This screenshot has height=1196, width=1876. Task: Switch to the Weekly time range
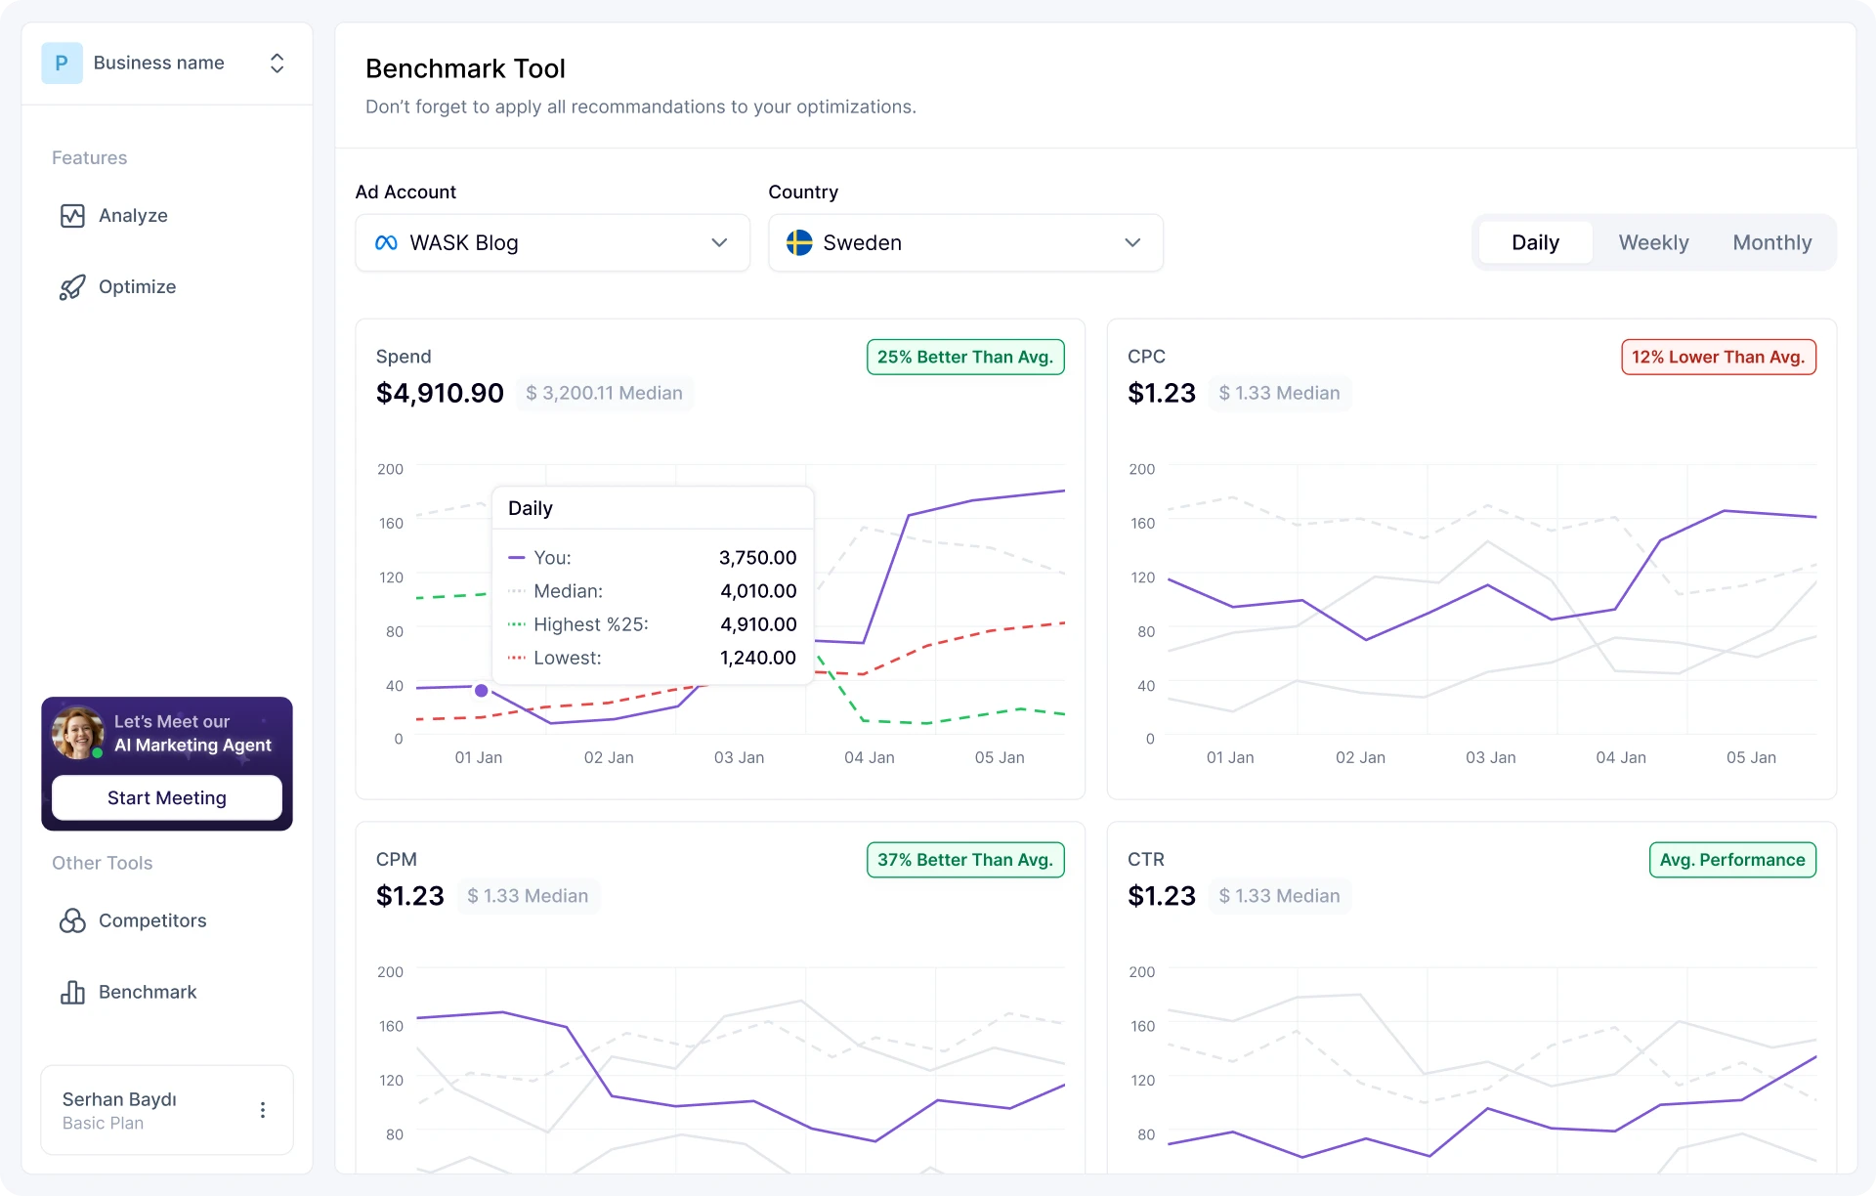[1653, 242]
